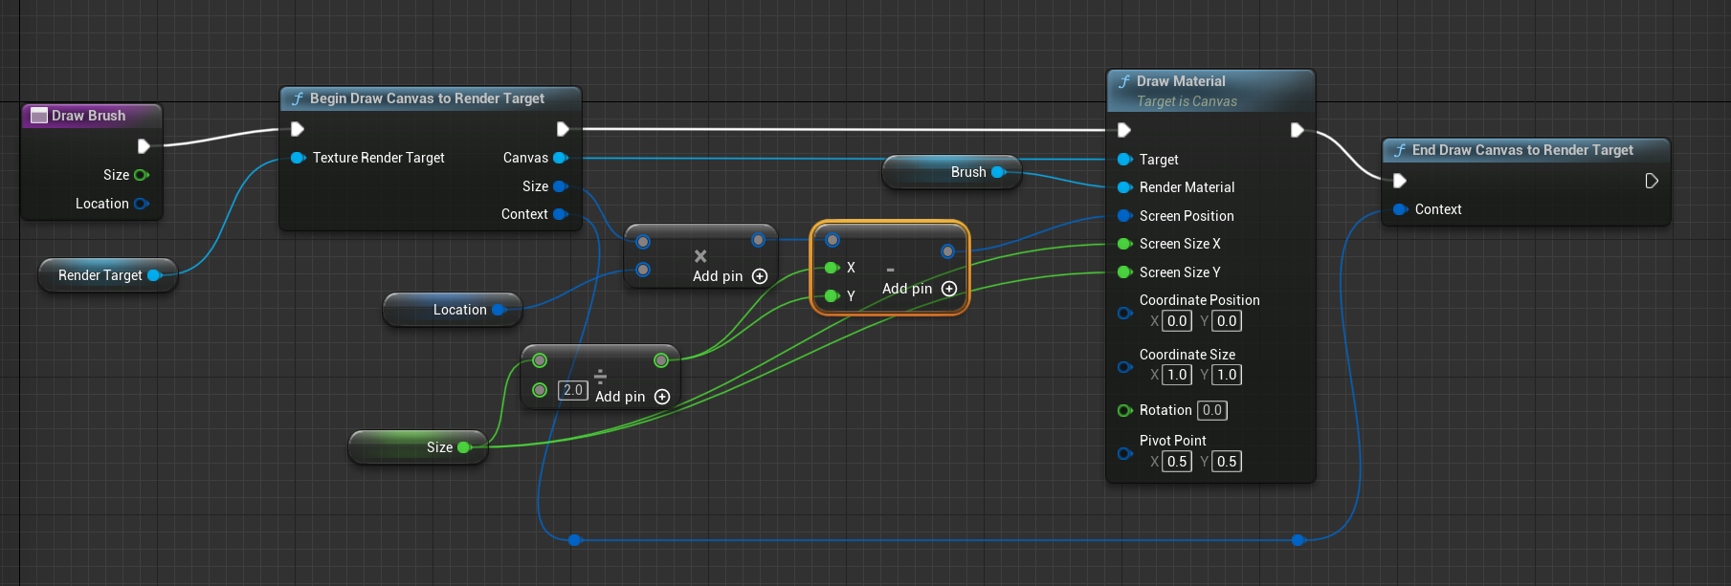Screen dimensions: 1731x586
Task: Click Pivot Point Y value field
Action: pyautogui.click(x=1227, y=462)
